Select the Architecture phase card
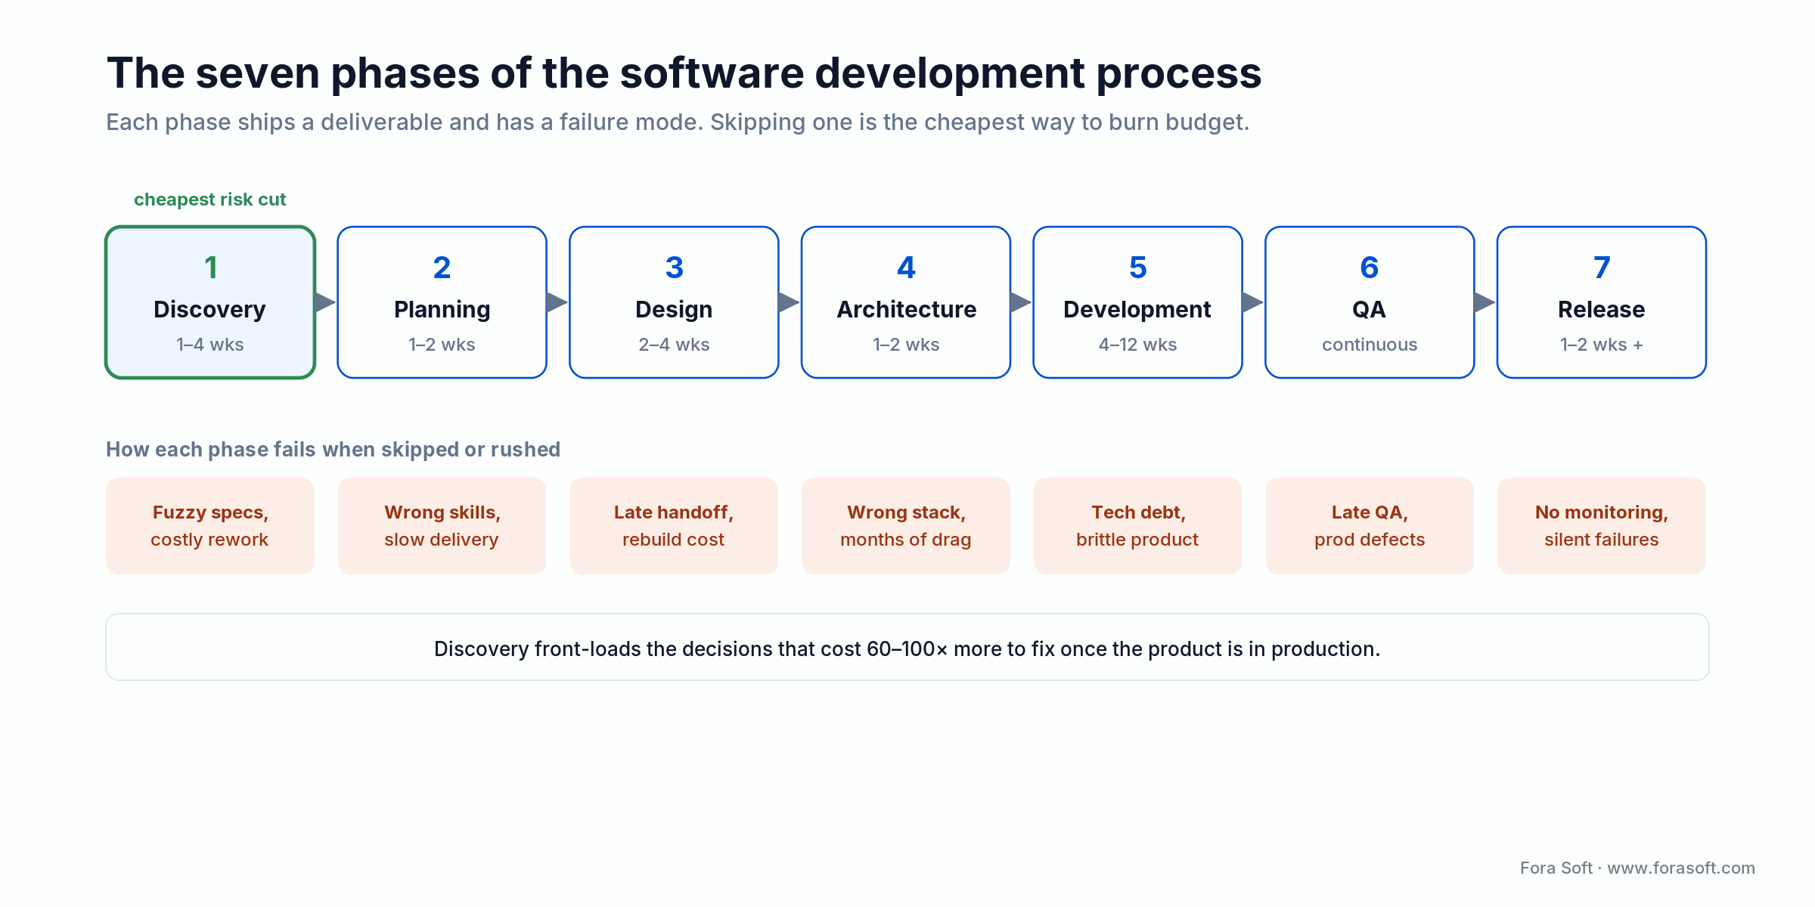 click(906, 302)
